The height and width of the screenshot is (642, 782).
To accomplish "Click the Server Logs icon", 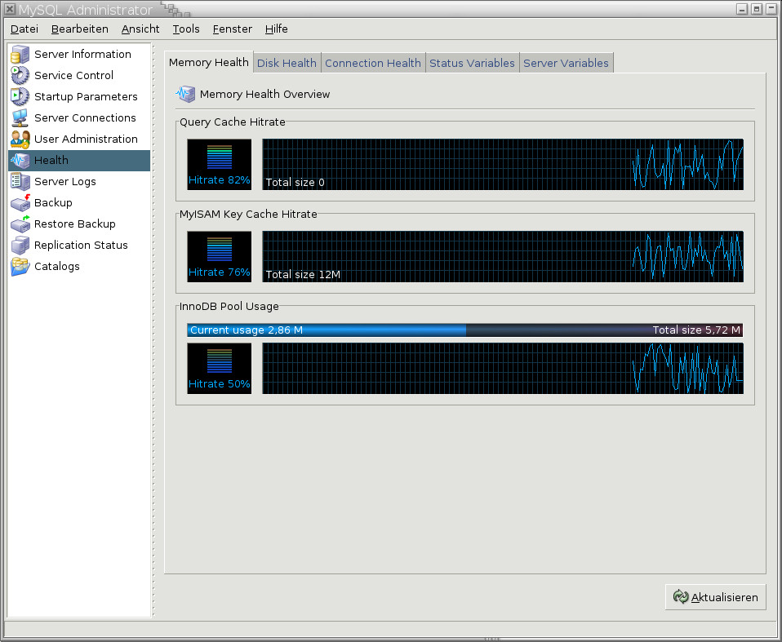I will point(20,181).
